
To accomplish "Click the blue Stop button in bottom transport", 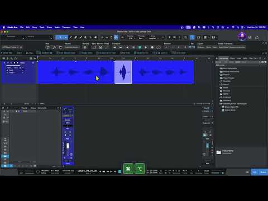I will click(x=120, y=171).
